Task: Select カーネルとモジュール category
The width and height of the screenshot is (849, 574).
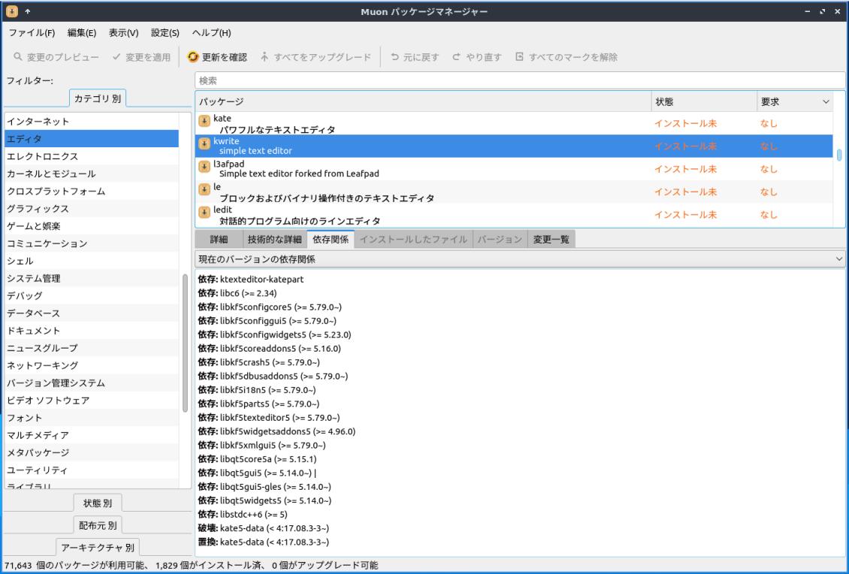Action: (92, 174)
